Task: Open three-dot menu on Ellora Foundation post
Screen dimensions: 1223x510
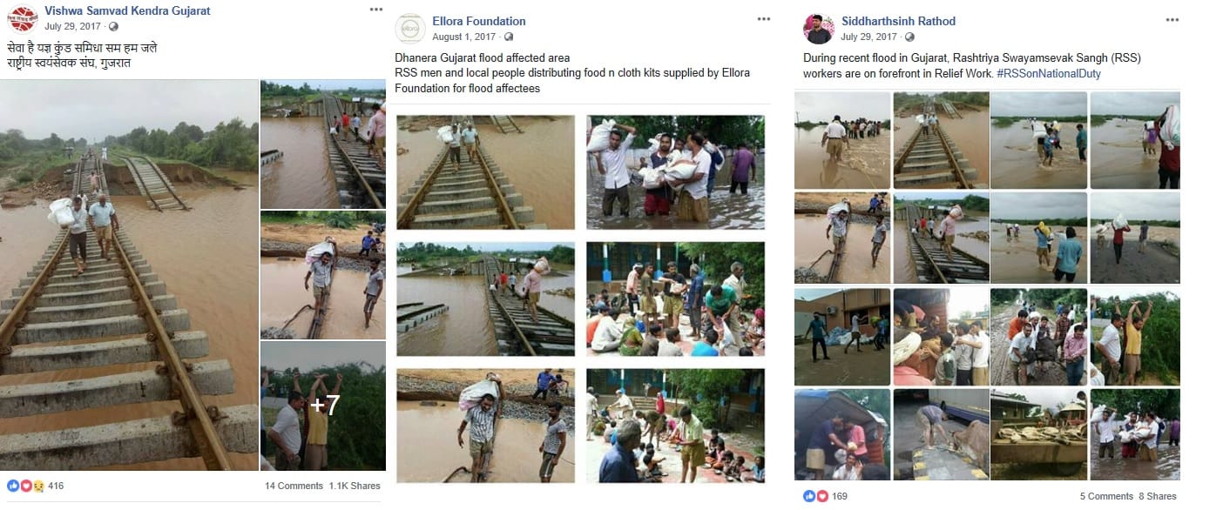Action: (763, 19)
